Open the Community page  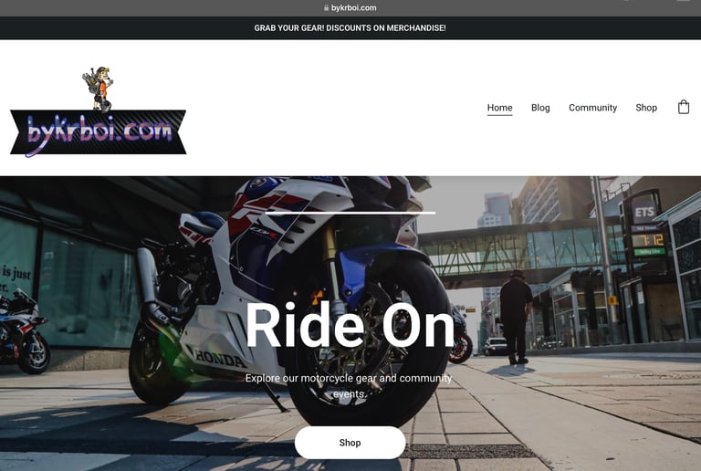pos(592,108)
